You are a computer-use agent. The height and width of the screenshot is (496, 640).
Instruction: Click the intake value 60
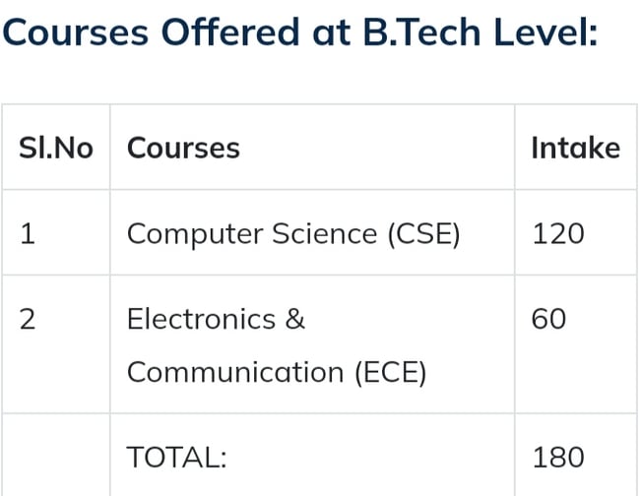tap(548, 320)
